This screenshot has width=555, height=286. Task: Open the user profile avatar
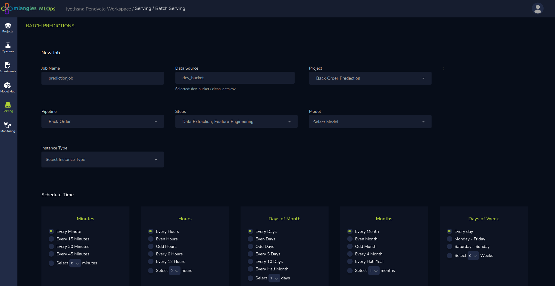click(x=538, y=8)
